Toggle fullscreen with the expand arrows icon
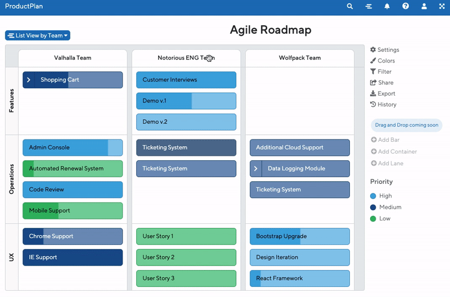 pos(442,6)
